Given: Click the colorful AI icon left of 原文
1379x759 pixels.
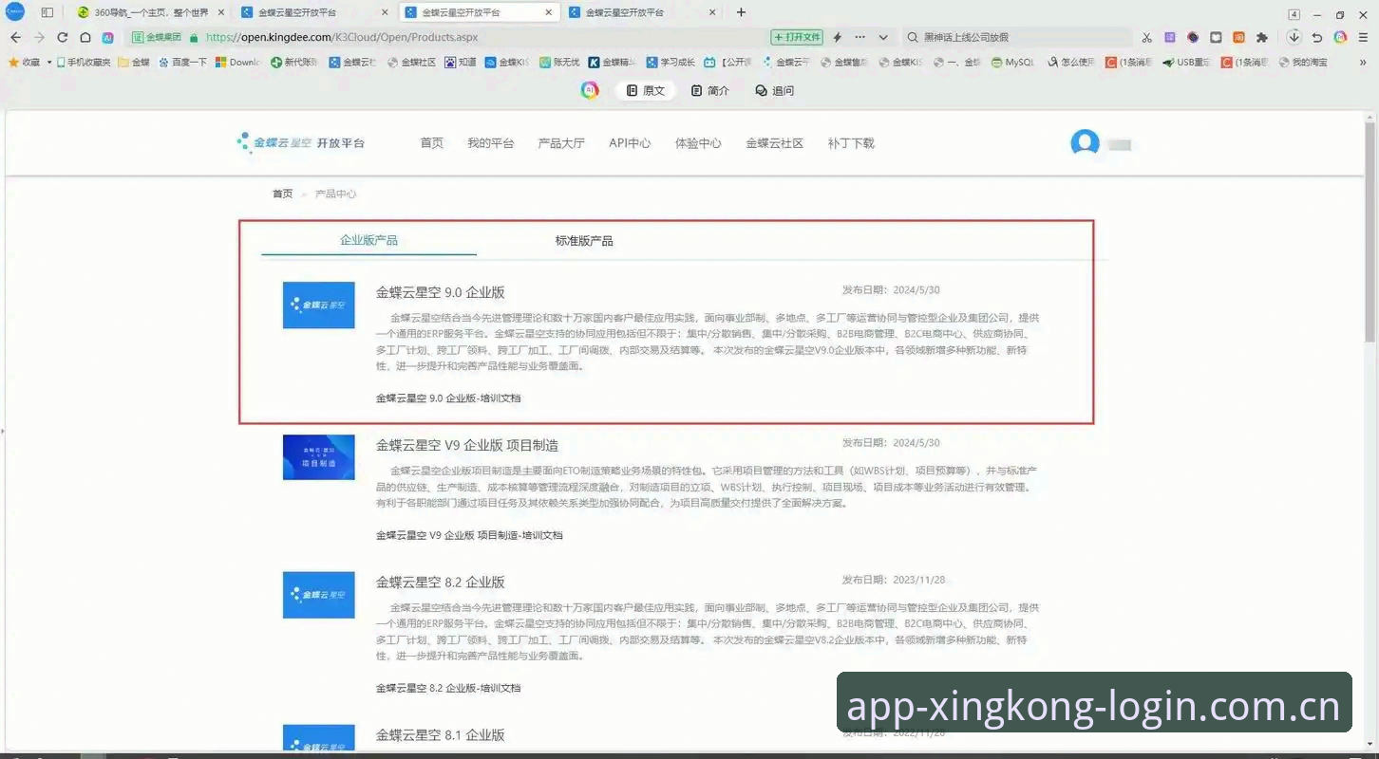Looking at the screenshot, I should [x=590, y=90].
